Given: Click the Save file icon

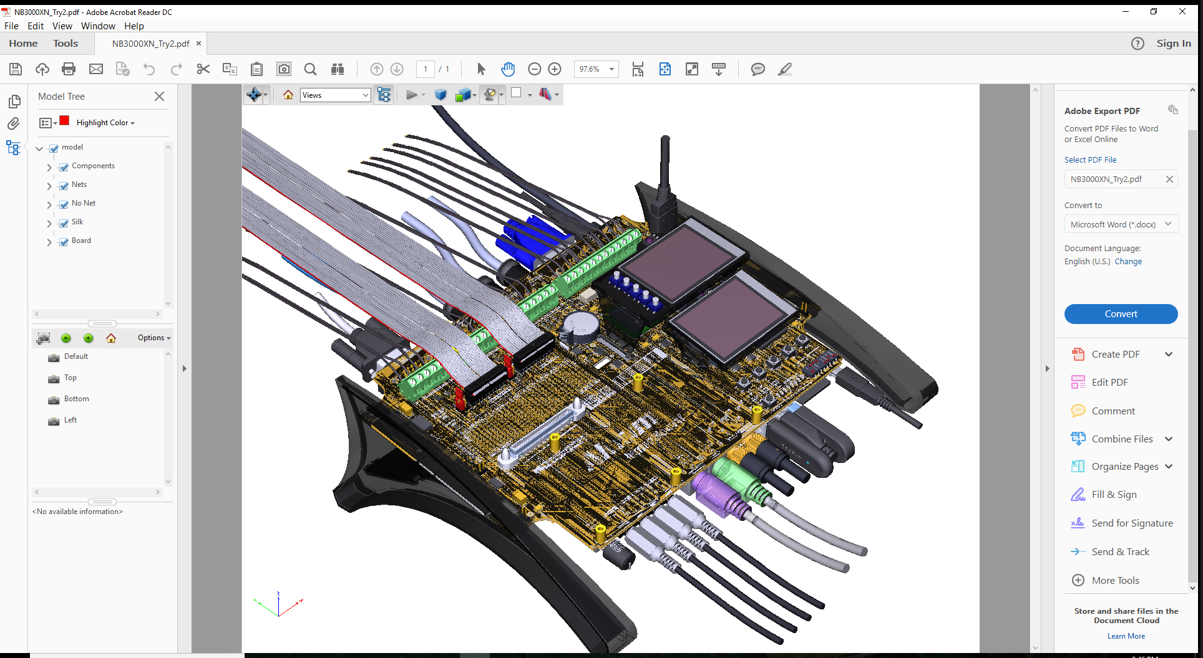Looking at the screenshot, I should [16, 69].
